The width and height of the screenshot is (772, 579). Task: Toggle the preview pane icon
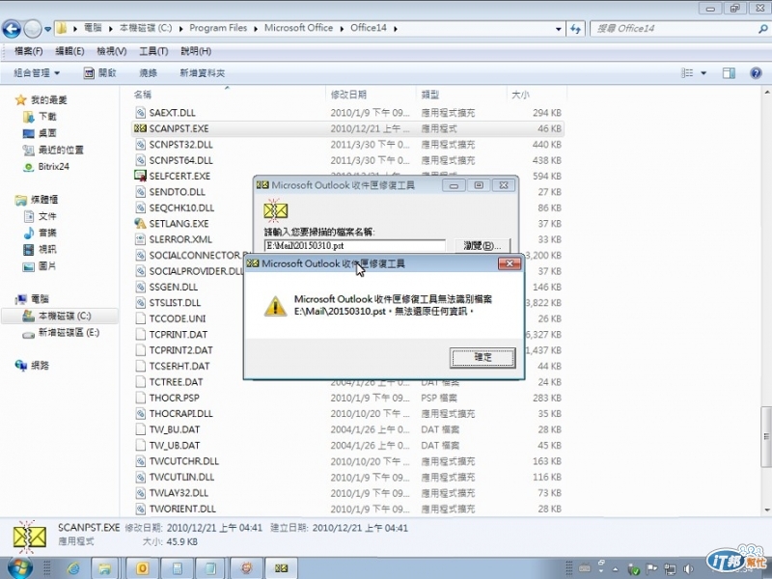pos(729,73)
